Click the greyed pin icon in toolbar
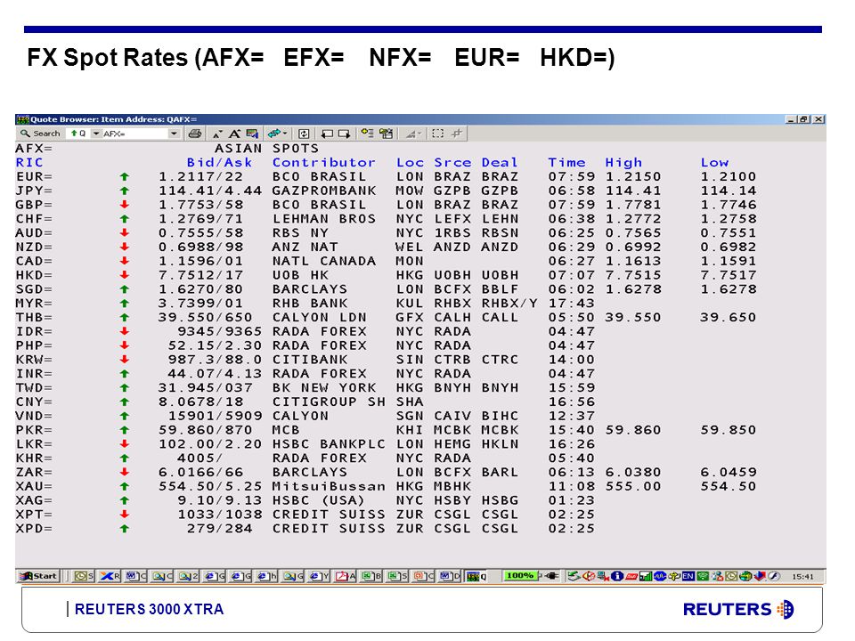Viewport: 855px width, 641px height. [x=456, y=134]
